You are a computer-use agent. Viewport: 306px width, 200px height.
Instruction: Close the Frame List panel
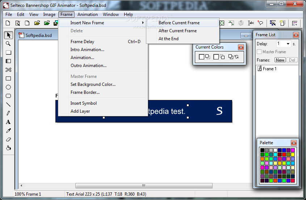pos(296,35)
